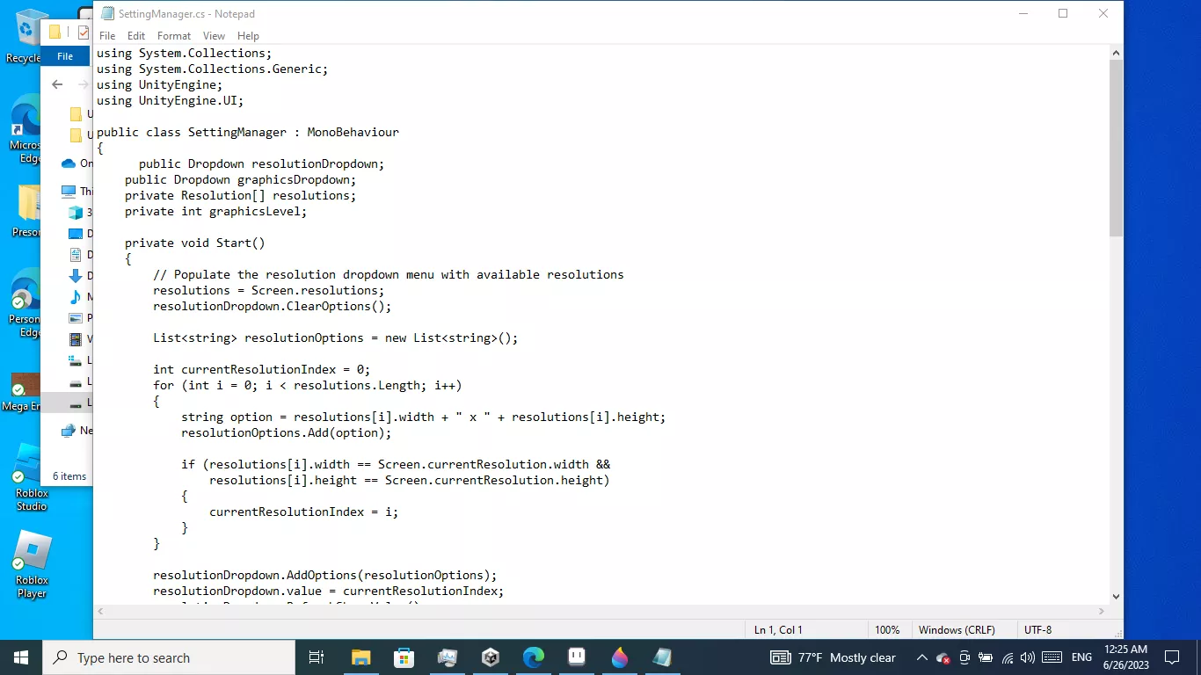
Task: Open Unity Hub from the taskbar
Action: pyautogui.click(x=491, y=657)
